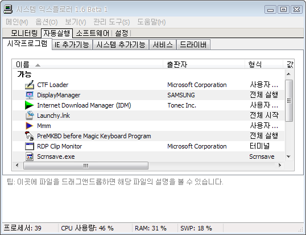Open the 메인(M) menu

pyautogui.click(x=17, y=22)
